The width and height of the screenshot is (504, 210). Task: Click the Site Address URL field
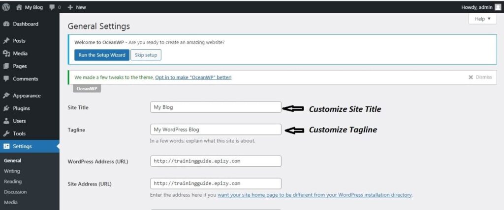click(x=216, y=184)
